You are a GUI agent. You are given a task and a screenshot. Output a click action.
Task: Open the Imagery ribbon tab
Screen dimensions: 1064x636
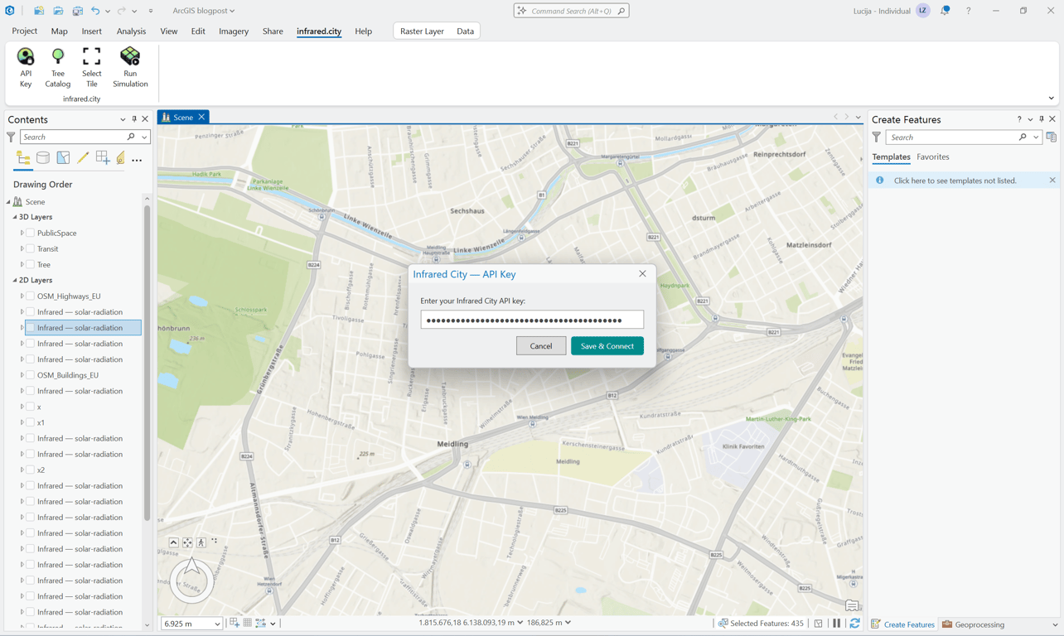click(234, 31)
